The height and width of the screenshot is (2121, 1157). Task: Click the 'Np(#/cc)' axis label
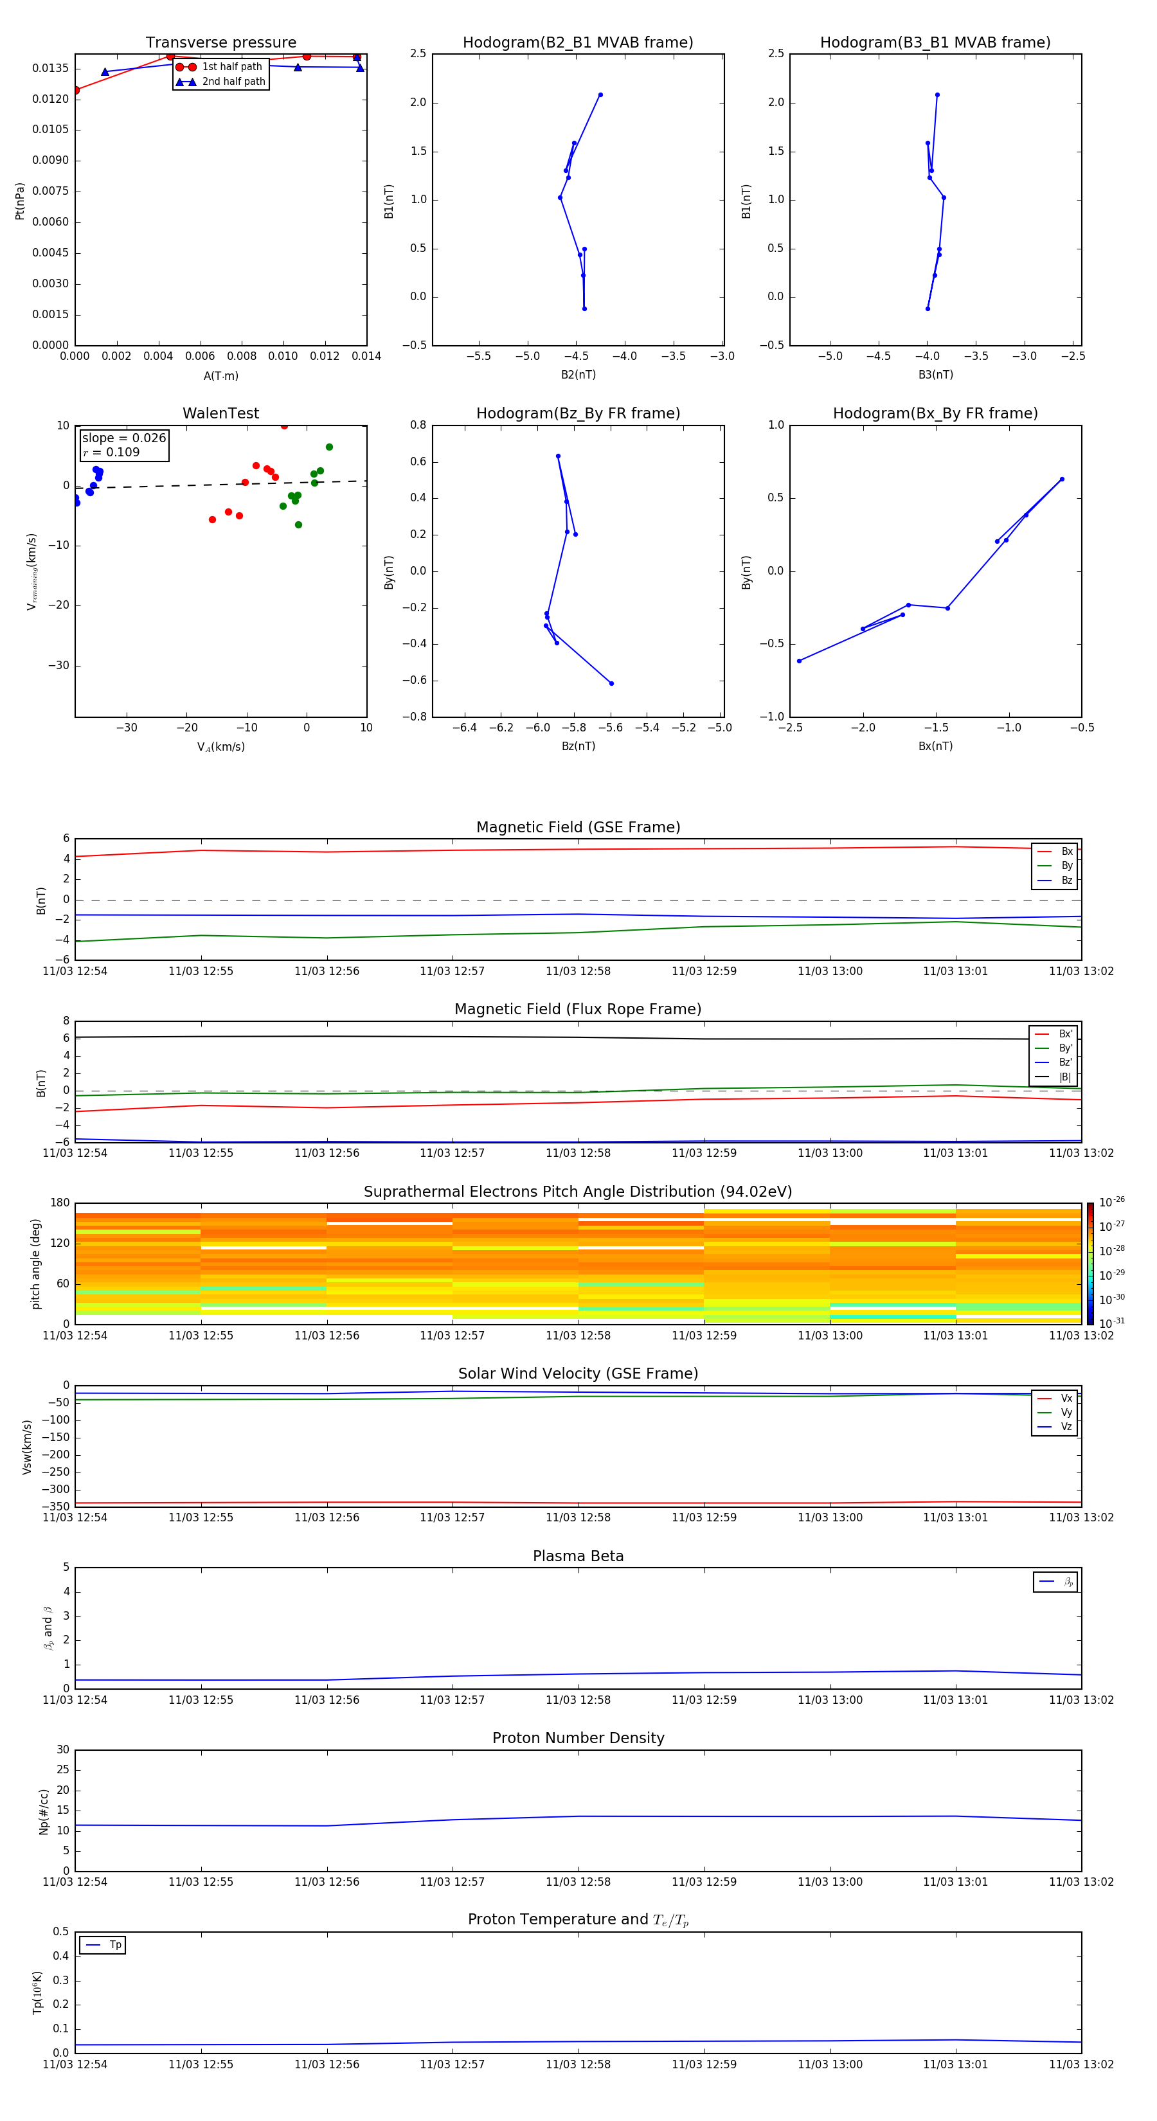point(44,1811)
